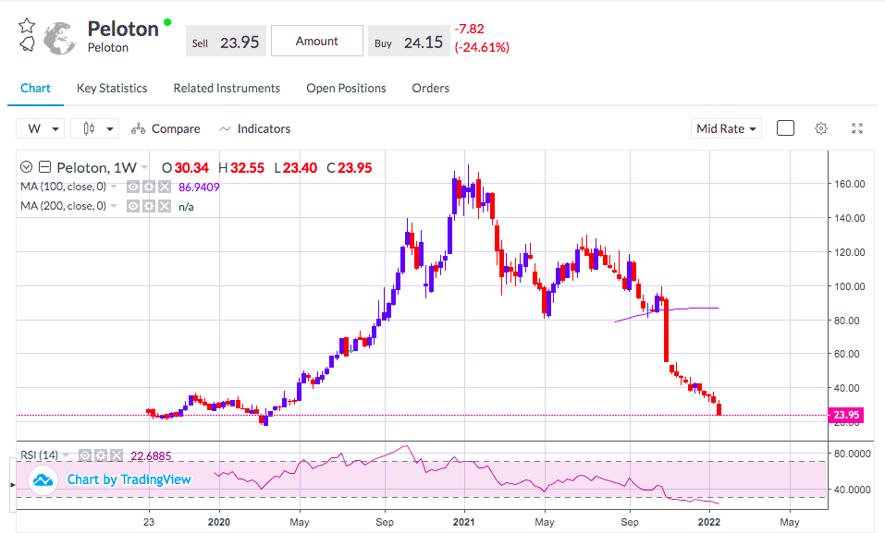Click the MA 100 value 86.9409
The image size is (885, 533).
pos(199,188)
